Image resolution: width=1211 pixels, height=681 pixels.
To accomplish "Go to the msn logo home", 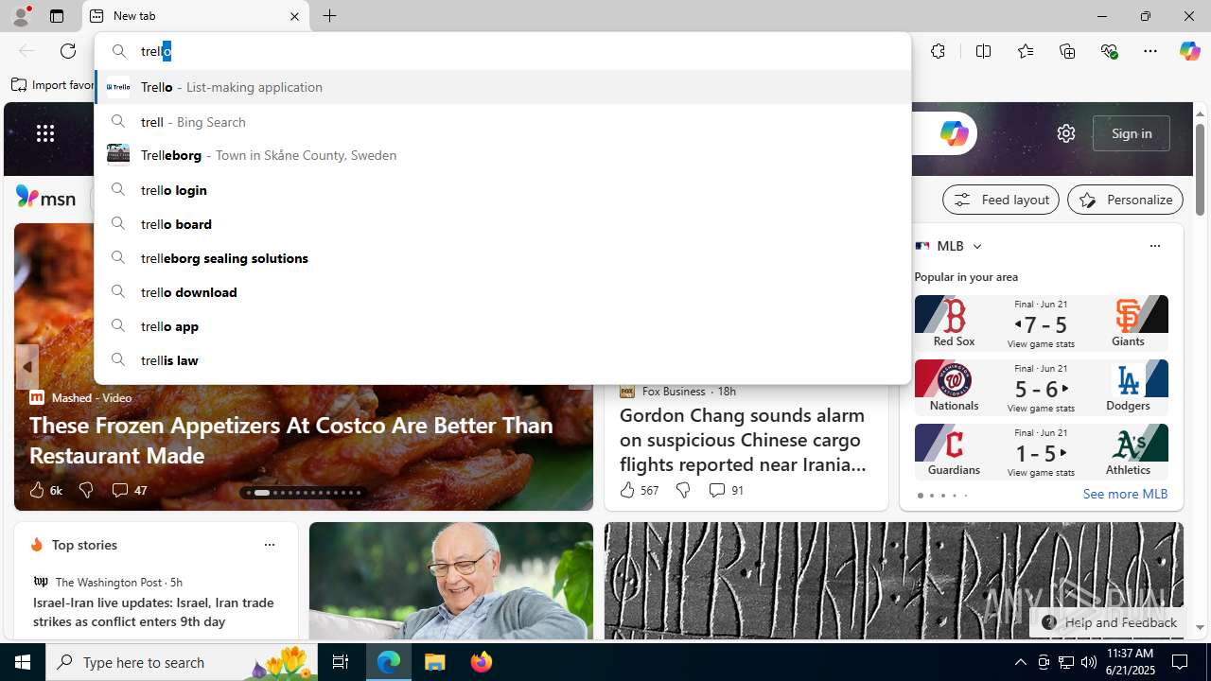I will (45, 198).
